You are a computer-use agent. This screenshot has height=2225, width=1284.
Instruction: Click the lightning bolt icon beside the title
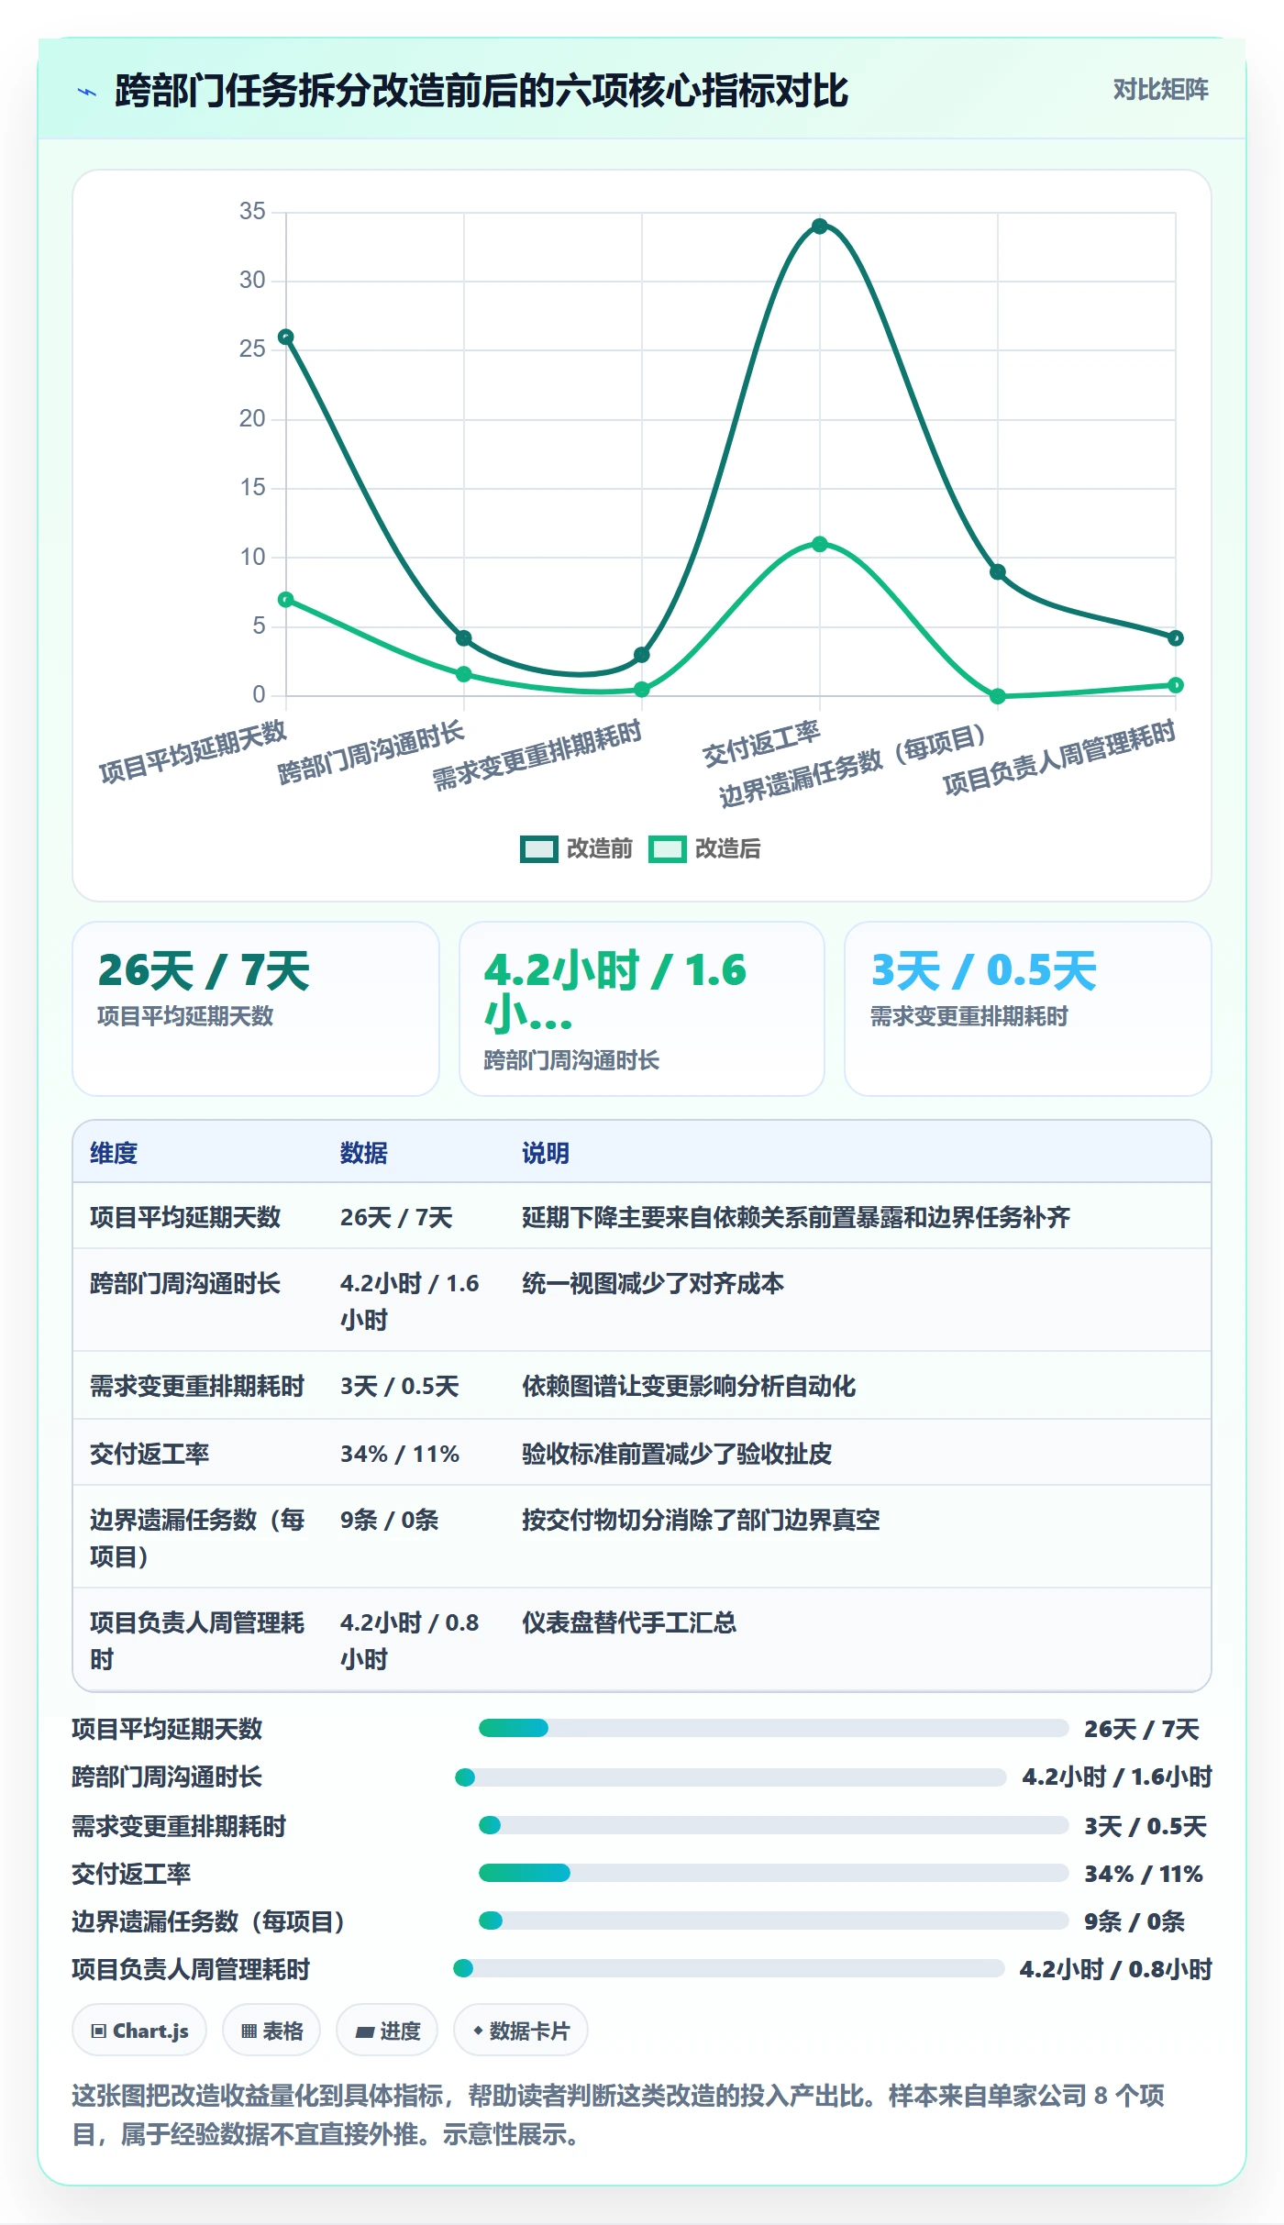click(x=87, y=92)
